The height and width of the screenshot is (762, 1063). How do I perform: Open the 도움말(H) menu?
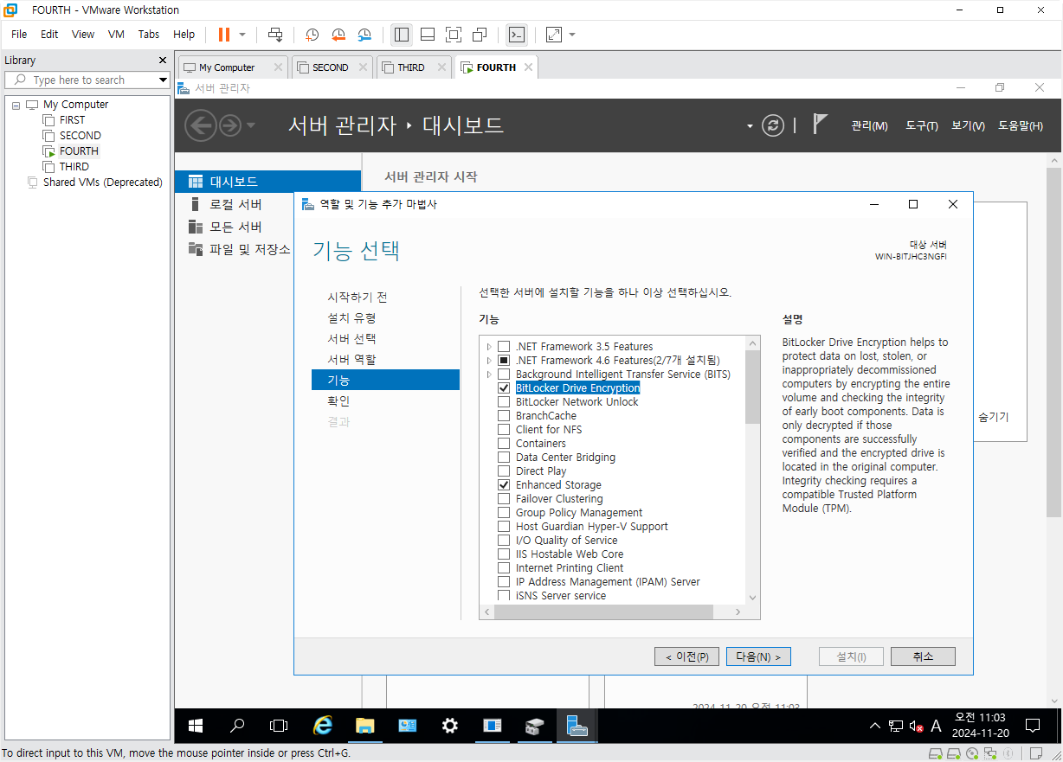point(1021,125)
